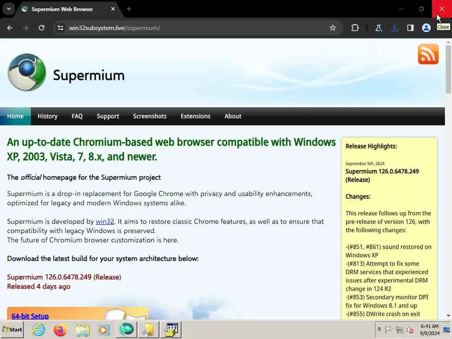
Task: Click 'Released 4 days ago' text
Action: [39, 286]
